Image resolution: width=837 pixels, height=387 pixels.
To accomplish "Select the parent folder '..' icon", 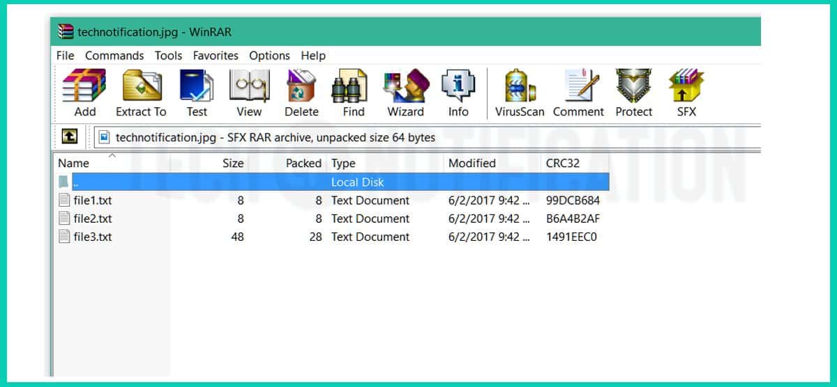I will click(64, 182).
